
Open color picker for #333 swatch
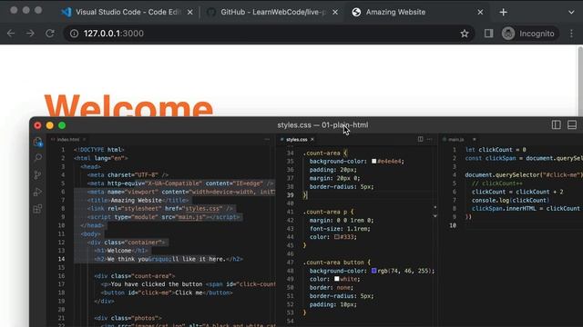point(336,237)
